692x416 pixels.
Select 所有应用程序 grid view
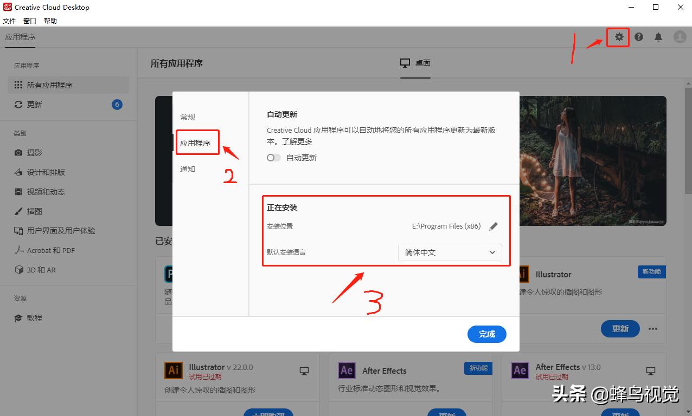pyautogui.click(x=45, y=84)
